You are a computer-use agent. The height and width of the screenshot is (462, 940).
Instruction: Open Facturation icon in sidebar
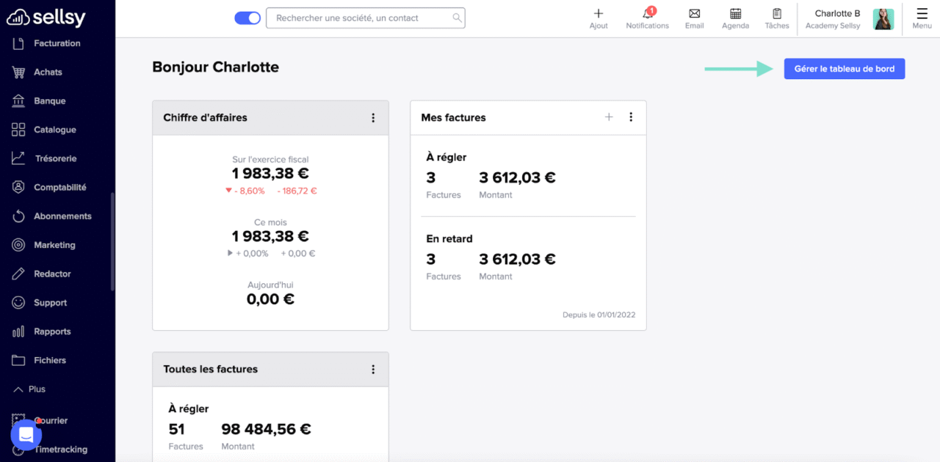point(18,43)
